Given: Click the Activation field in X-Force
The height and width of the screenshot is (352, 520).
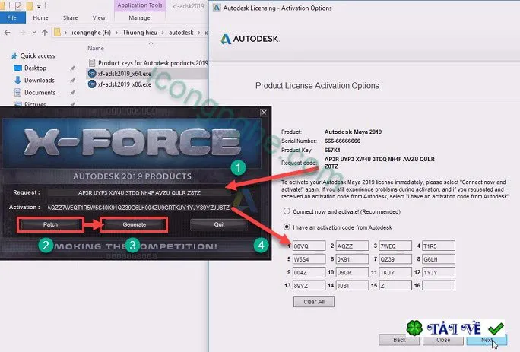Looking at the screenshot, I should coord(138,208).
